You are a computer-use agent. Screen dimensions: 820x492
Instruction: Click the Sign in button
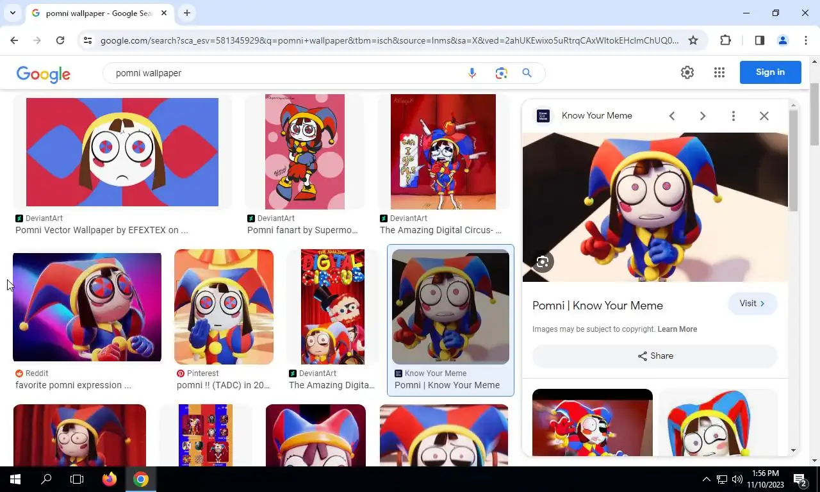770,72
